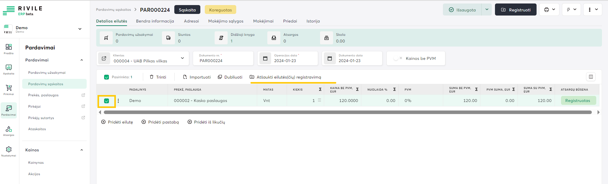The width and height of the screenshot is (608, 184).
Task: Click the Trinti delete icon
Action: pos(152,77)
